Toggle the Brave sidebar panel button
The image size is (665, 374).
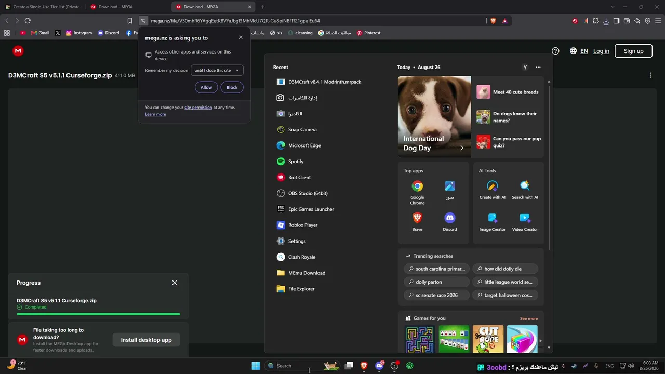(x=616, y=21)
